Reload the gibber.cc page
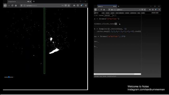This screenshot has height=95, width=169. (101, 9)
